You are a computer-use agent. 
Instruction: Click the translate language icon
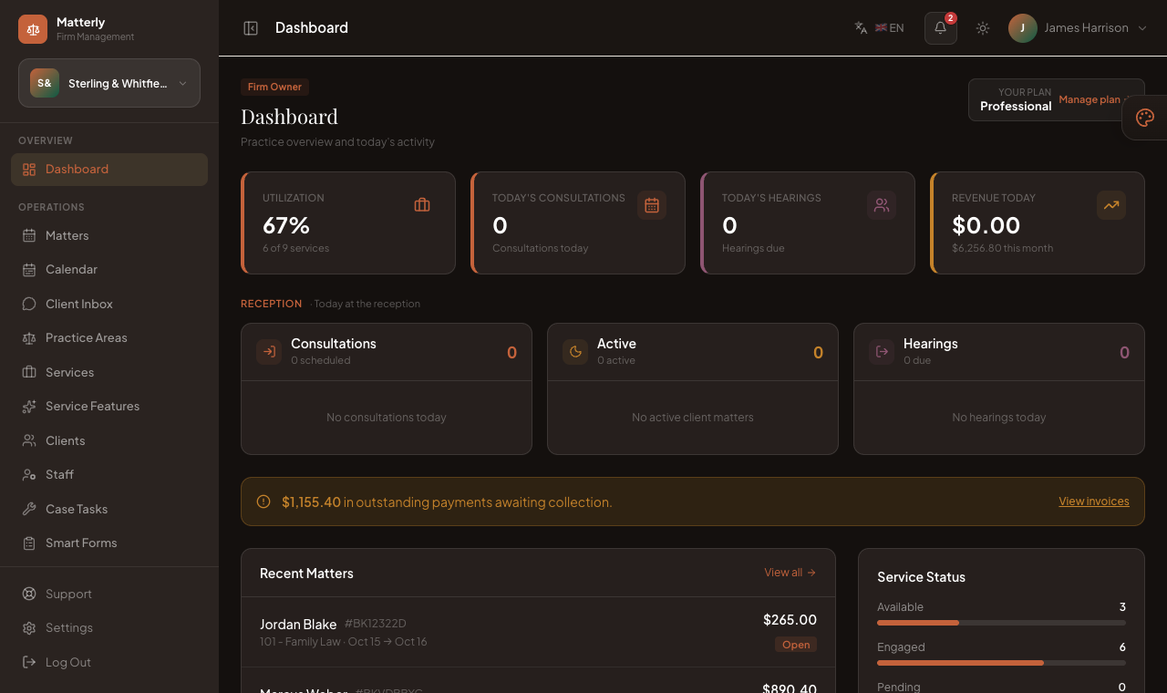[x=861, y=28]
